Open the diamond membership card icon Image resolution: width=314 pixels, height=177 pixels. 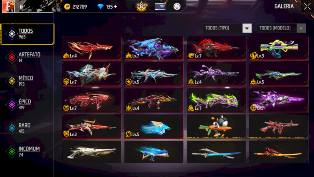160,6
